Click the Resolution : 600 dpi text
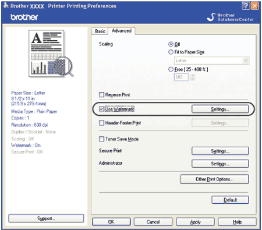The image size is (262, 230). [30, 125]
